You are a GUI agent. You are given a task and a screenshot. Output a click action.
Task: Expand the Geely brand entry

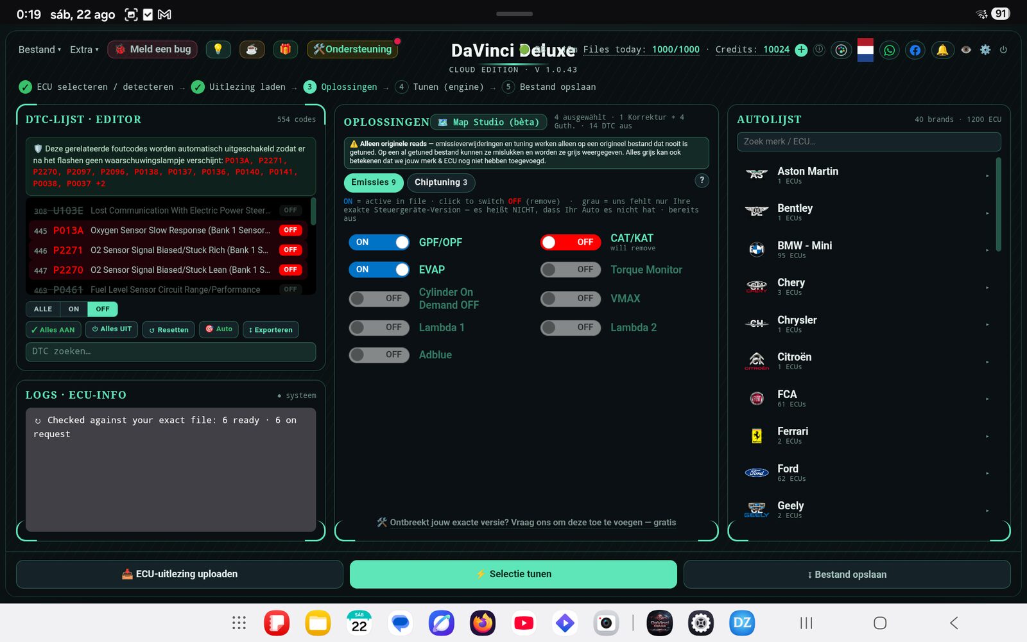click(x=987, y=511)
